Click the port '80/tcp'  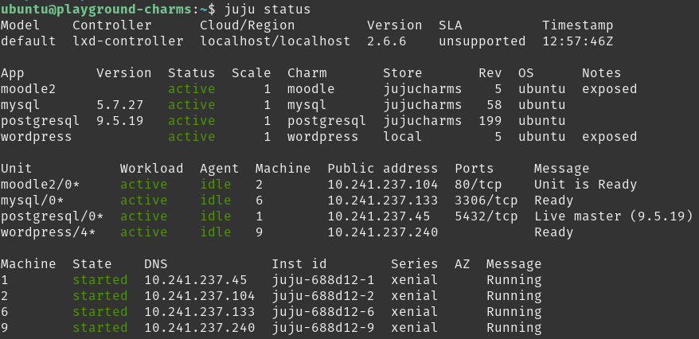coord(478,185)
